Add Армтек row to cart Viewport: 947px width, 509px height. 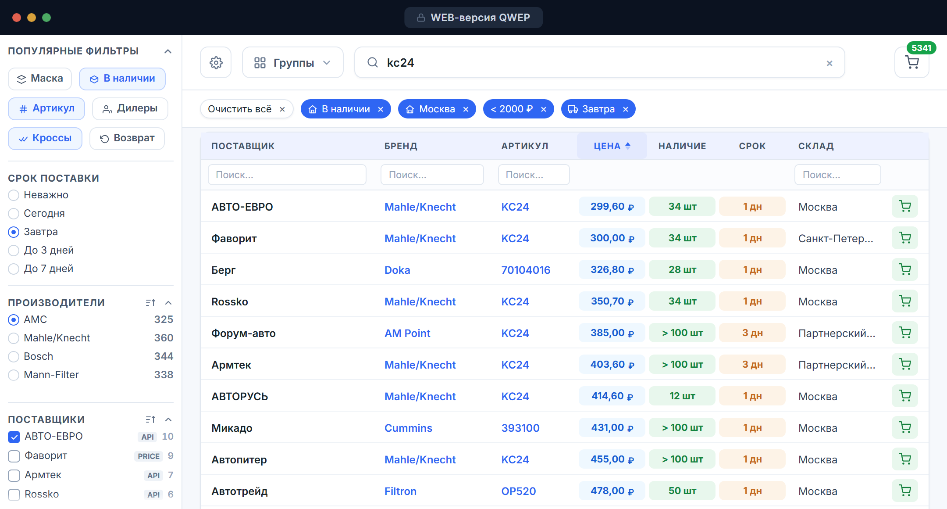click(905, 364)
